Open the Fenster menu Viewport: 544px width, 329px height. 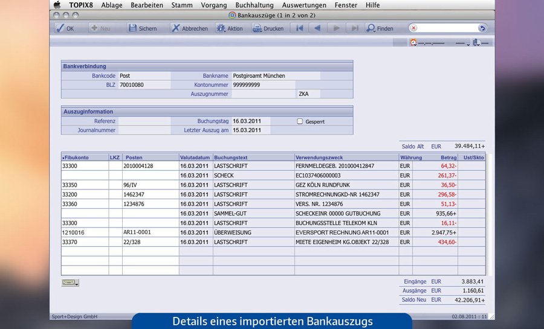346,5
